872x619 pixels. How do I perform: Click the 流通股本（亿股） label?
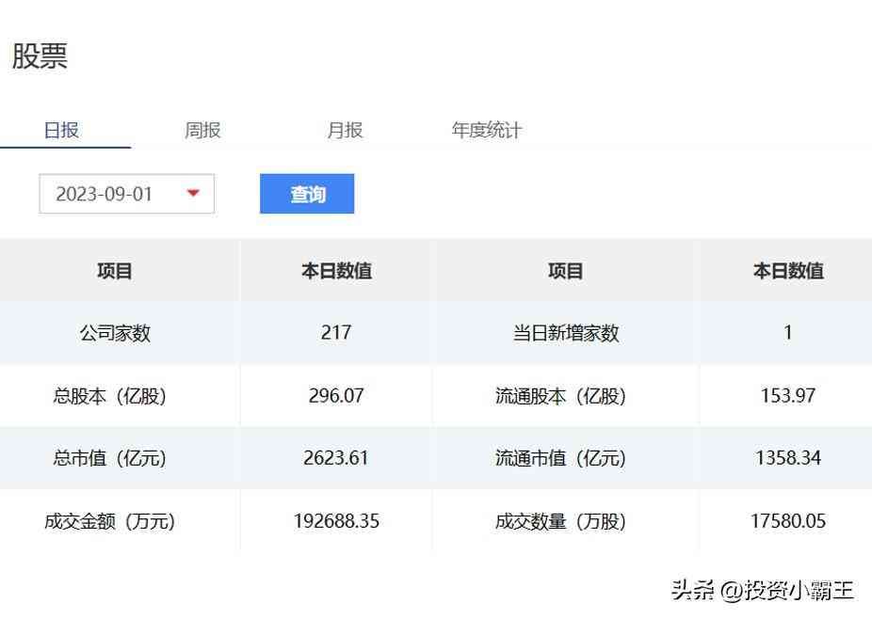tap(560, 396)
